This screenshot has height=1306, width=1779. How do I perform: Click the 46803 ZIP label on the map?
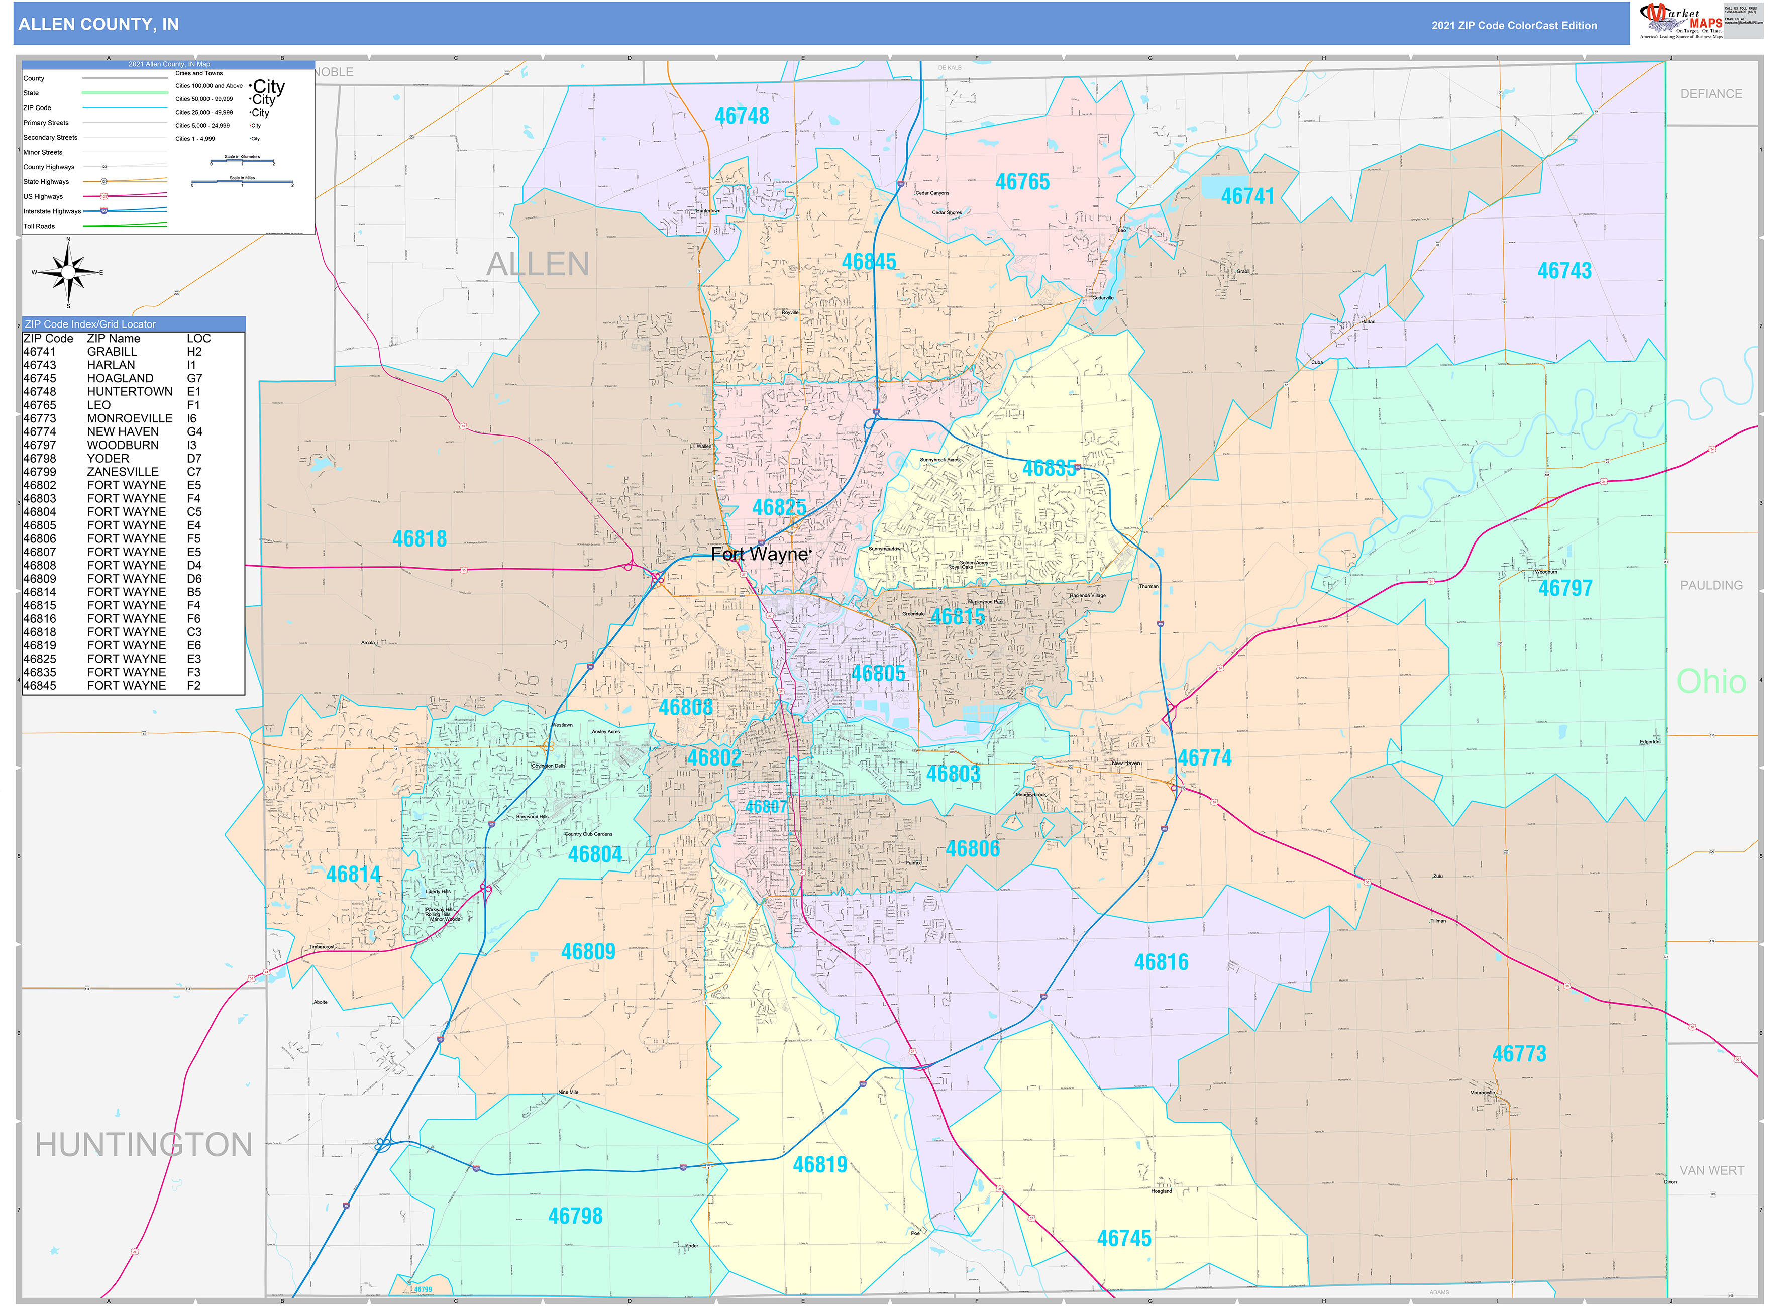point(953,774)
